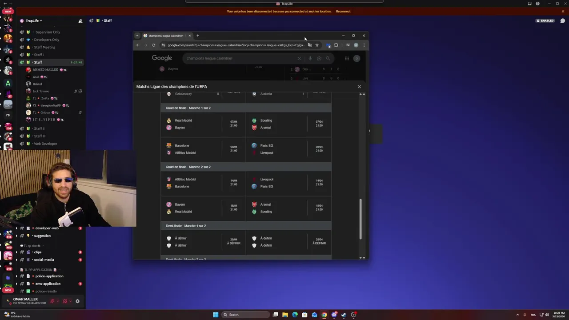Open Chrome media control icon
This screenshot has width=569, height=320.
click(348, 45)
